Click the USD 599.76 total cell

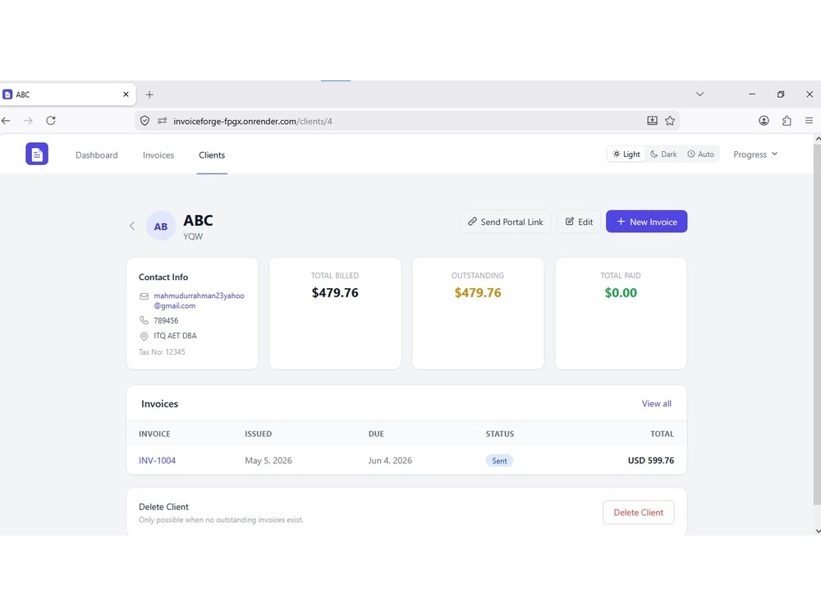coord(651,461)
